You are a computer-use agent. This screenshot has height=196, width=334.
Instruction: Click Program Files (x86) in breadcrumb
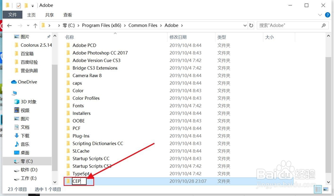102,25
